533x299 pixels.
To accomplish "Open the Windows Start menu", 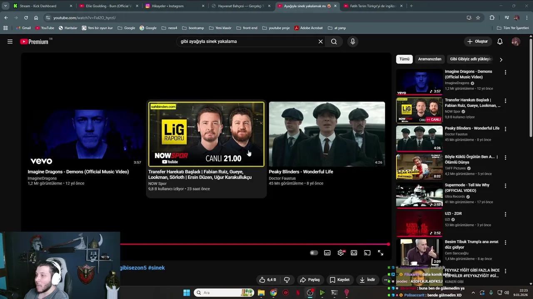I will click(187, 293).
